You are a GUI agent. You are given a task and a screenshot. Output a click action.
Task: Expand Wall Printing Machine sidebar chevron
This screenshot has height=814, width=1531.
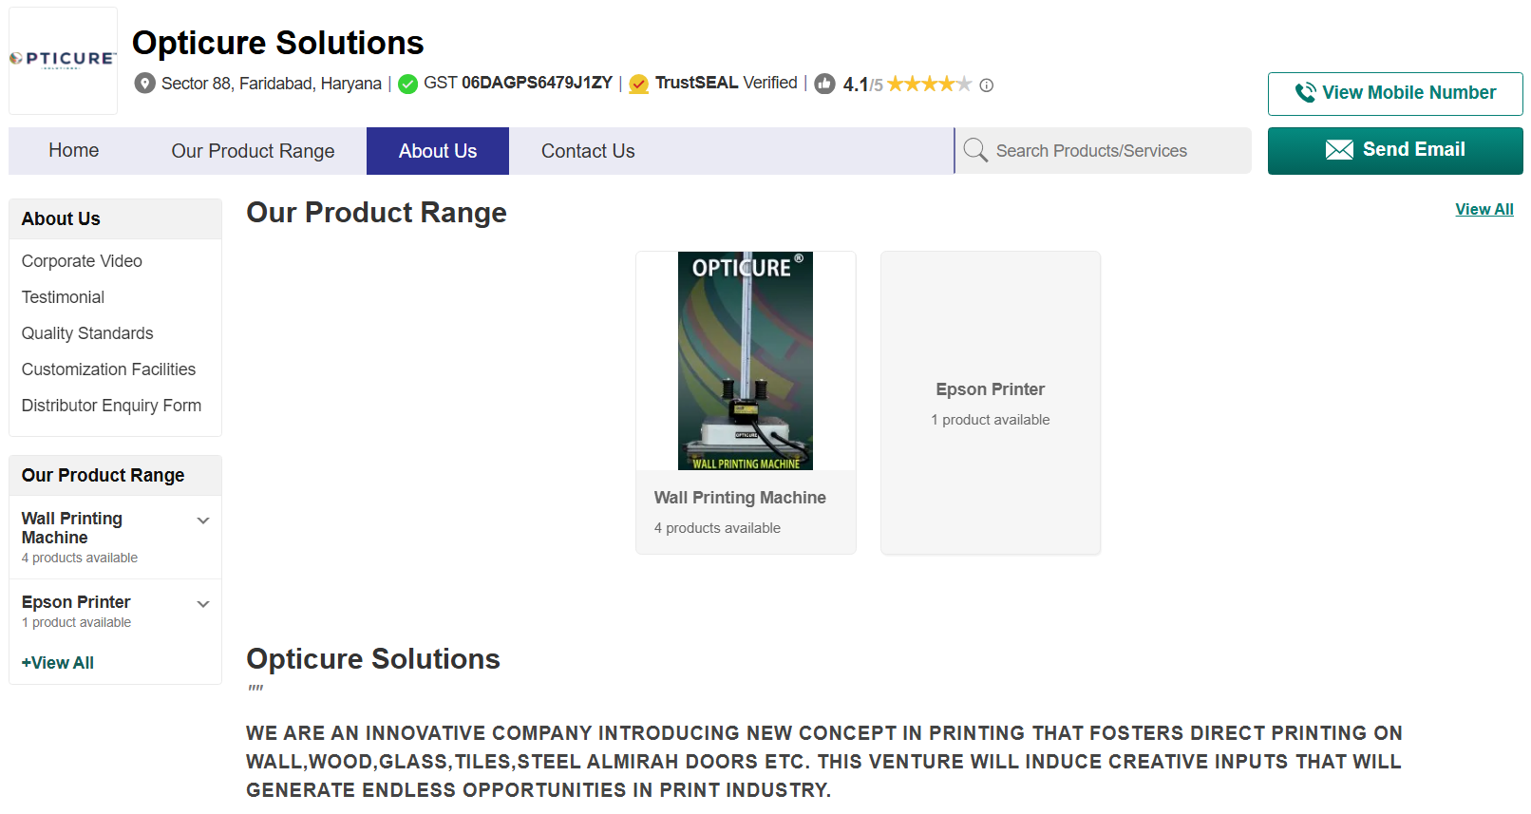pyautogui.click(x=203, y=521)
